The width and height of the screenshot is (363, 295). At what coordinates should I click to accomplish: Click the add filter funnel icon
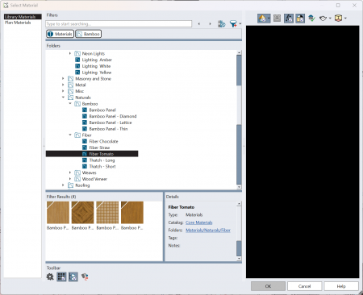tap(233, 24)
